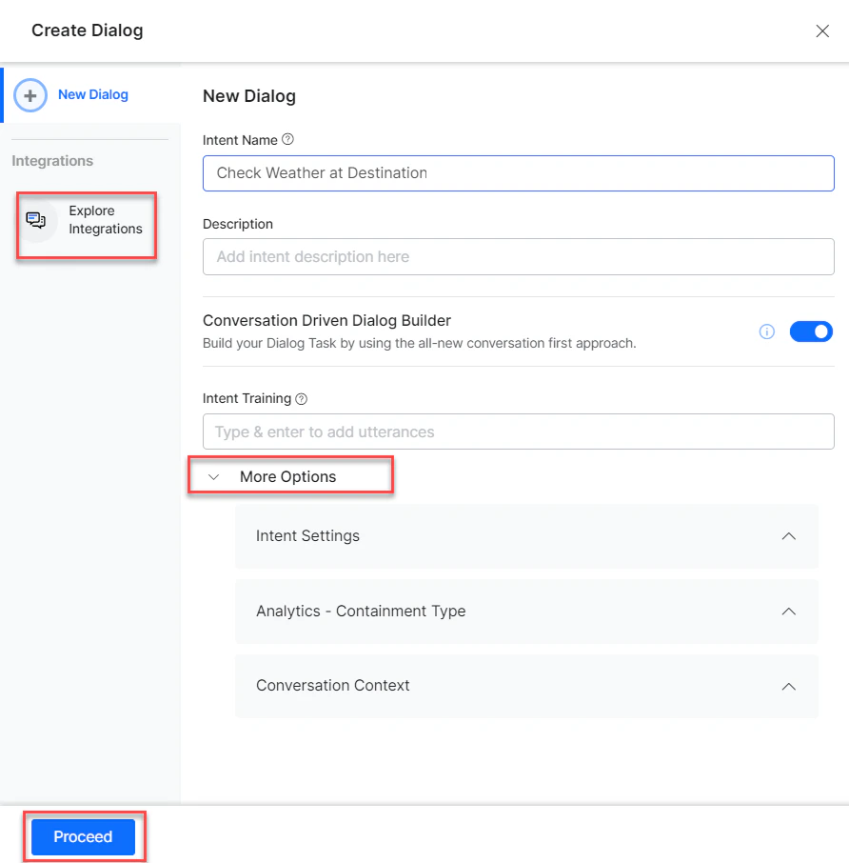
Task: Click the Description input field
Action: click(518, 256)
